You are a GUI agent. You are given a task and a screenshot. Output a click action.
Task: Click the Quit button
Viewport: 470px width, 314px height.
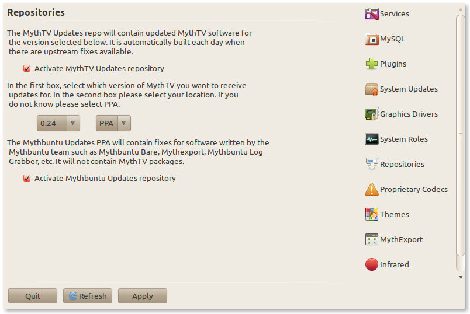coord(33,296)
